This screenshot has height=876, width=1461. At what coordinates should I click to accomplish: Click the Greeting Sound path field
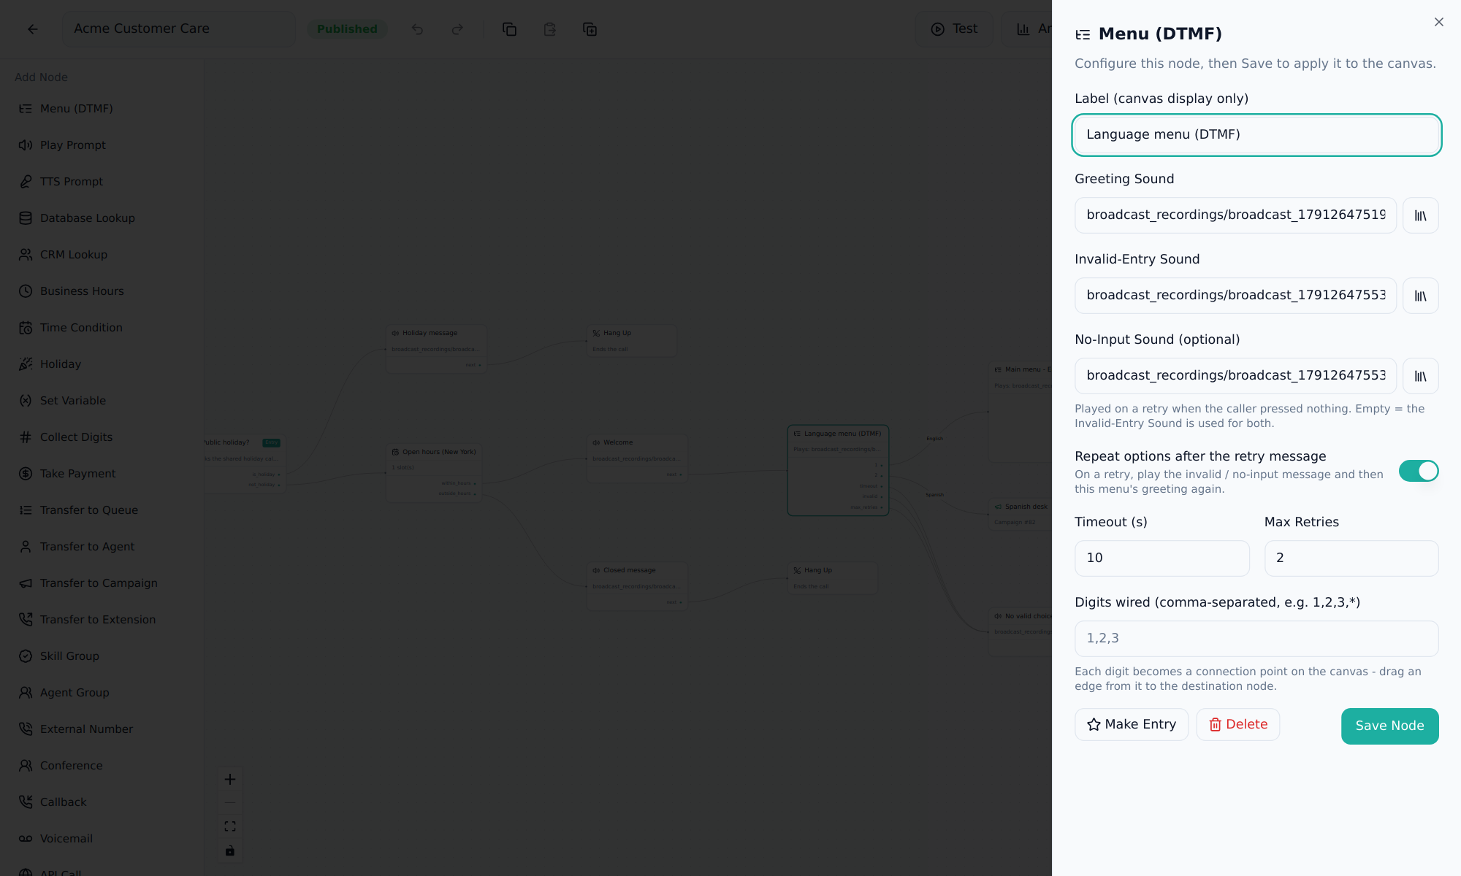click(1235, 215)
